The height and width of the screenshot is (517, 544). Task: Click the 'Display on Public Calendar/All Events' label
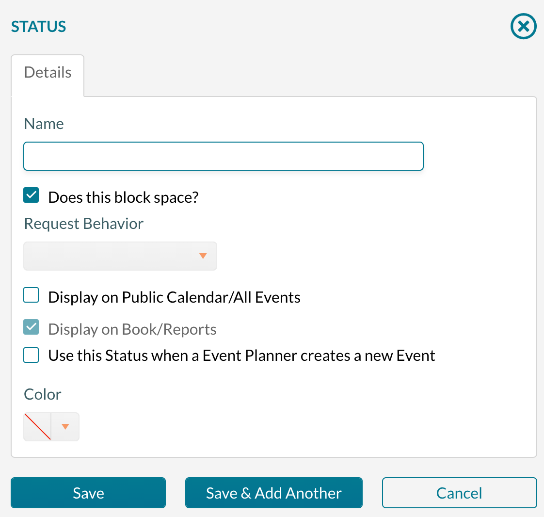[x=174, y=297]
